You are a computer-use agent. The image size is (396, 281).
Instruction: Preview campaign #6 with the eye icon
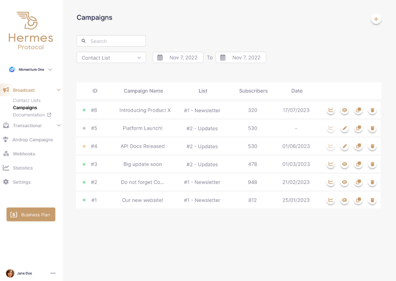click(344, 110)
